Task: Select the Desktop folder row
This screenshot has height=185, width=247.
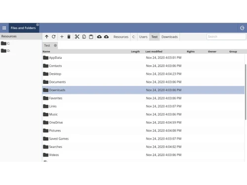Action: coord(143,74)
